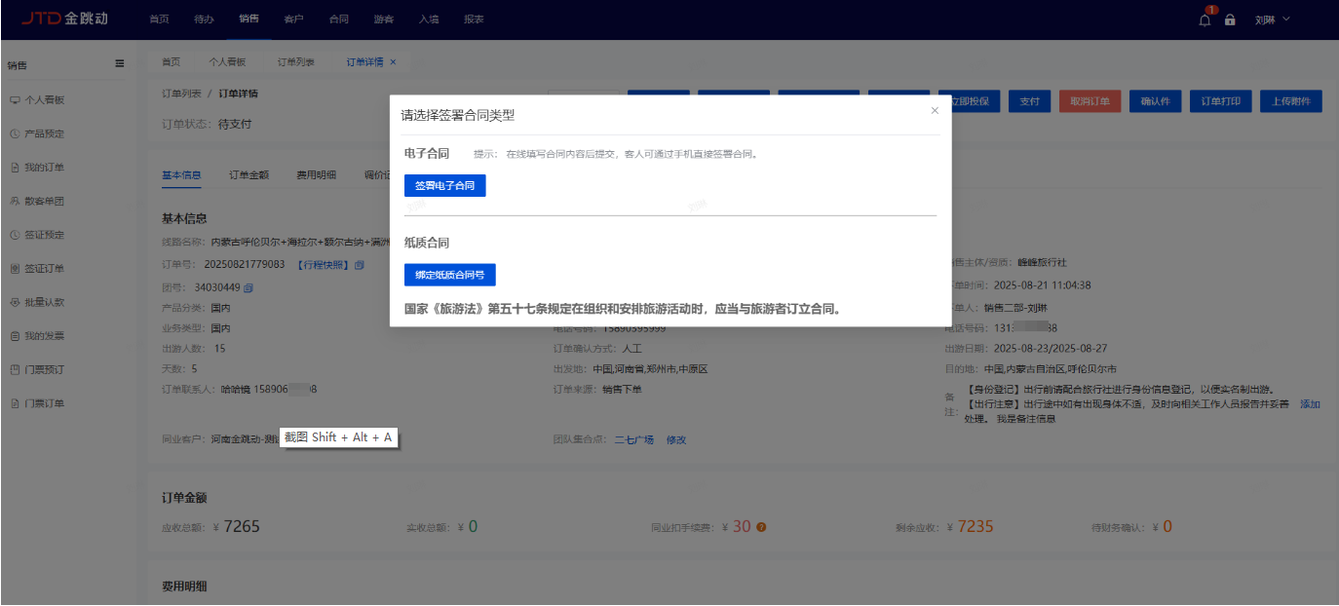Image resolution: width=1339 pixels, height=606 pixels.
Task: Copy the group number 34030449 icon
Action: [x=249, y=287]
